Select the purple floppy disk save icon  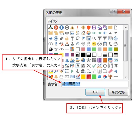94,28
